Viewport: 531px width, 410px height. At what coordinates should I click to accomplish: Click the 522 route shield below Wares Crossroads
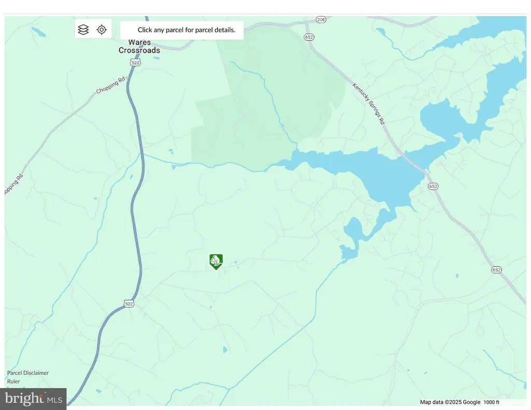pos(135,62)
